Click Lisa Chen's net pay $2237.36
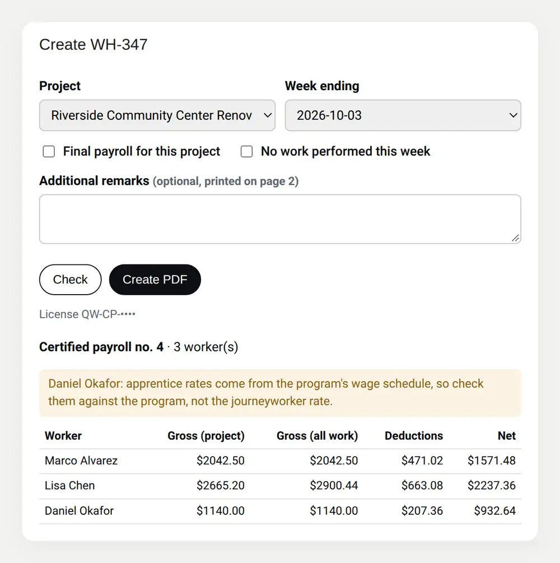This screenshot has width=560, height=563. 492,486
